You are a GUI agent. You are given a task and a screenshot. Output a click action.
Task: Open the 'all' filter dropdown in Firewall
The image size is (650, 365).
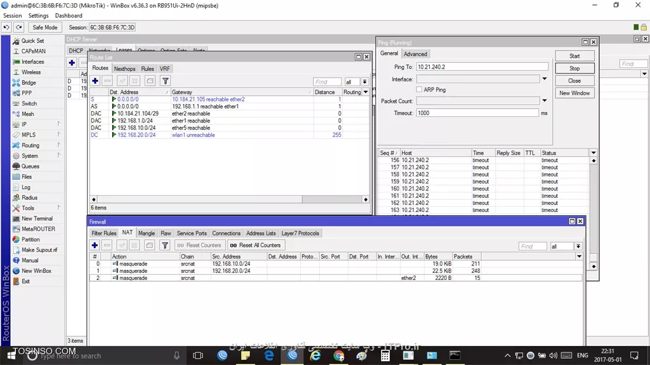click(578, 246)
